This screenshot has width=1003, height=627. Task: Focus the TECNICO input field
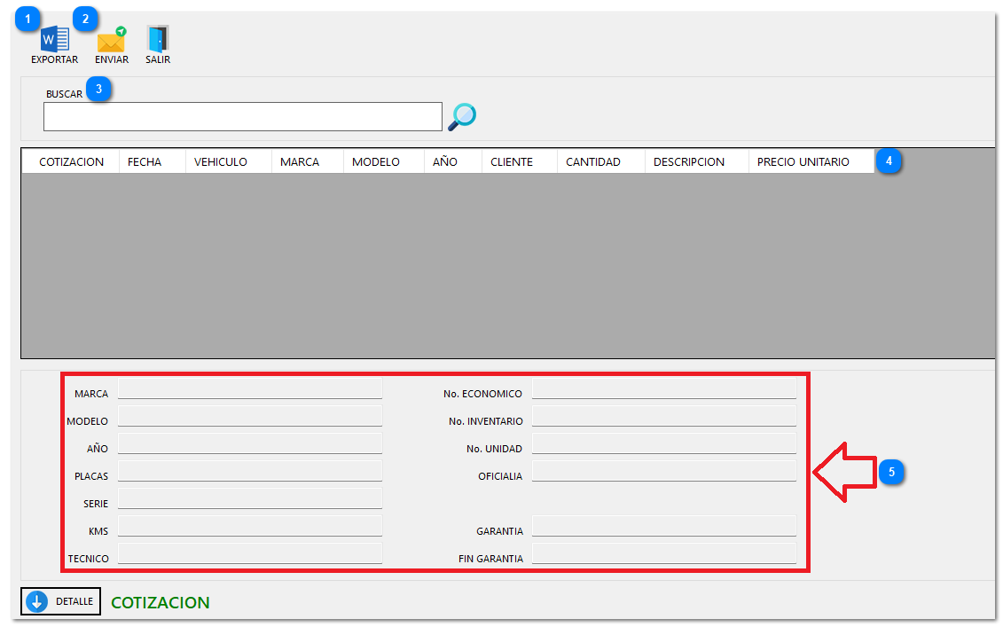[250, 553]
